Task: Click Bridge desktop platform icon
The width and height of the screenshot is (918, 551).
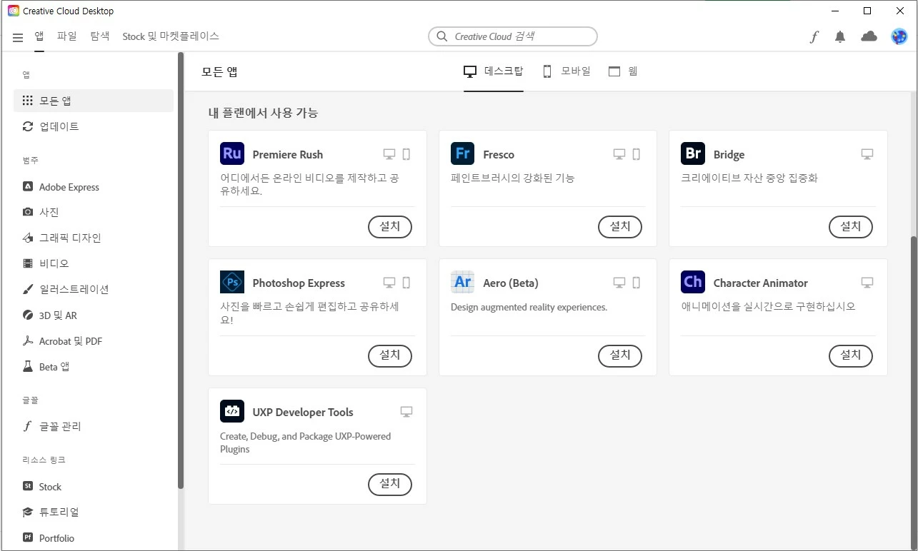Action: [x=867, y=154]
